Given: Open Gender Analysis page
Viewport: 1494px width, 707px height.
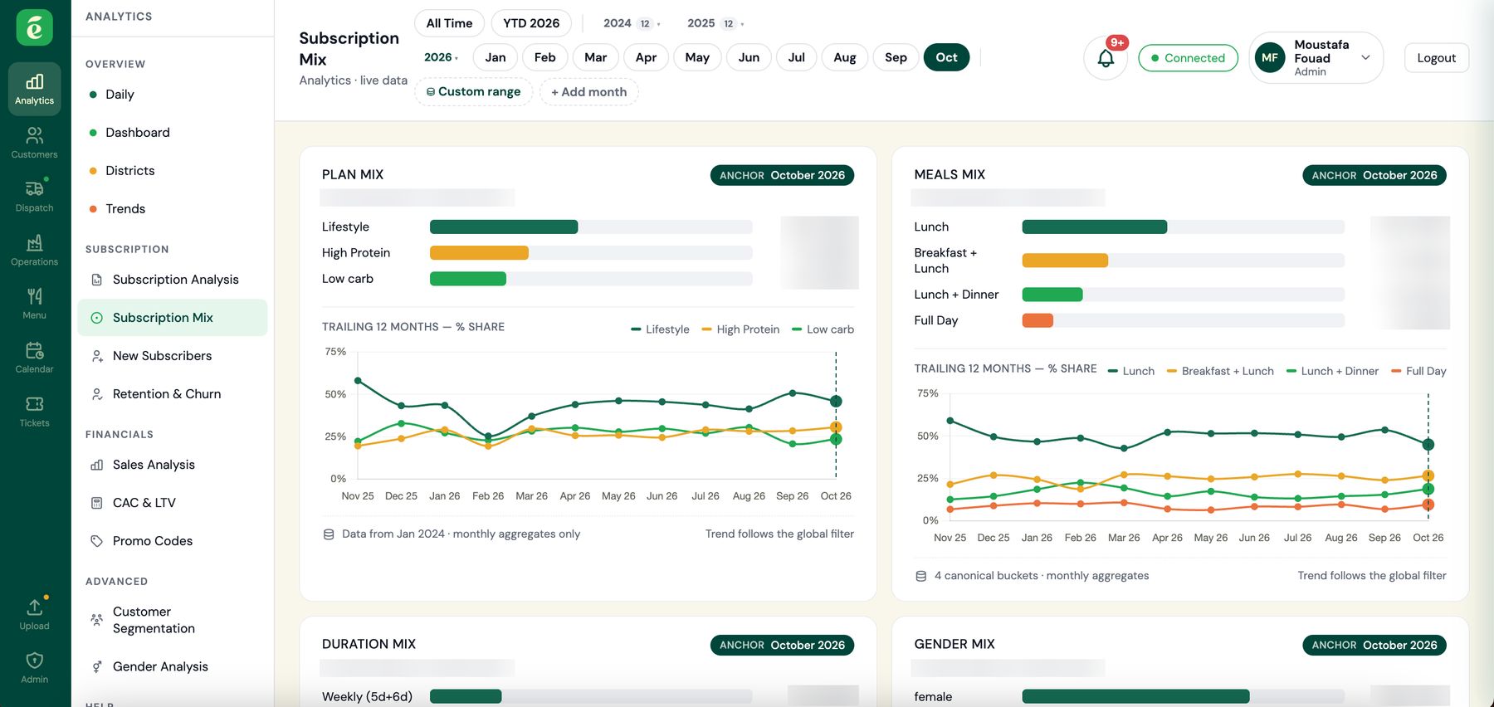Looking at the screenshot, I should [x=173, y=666].
